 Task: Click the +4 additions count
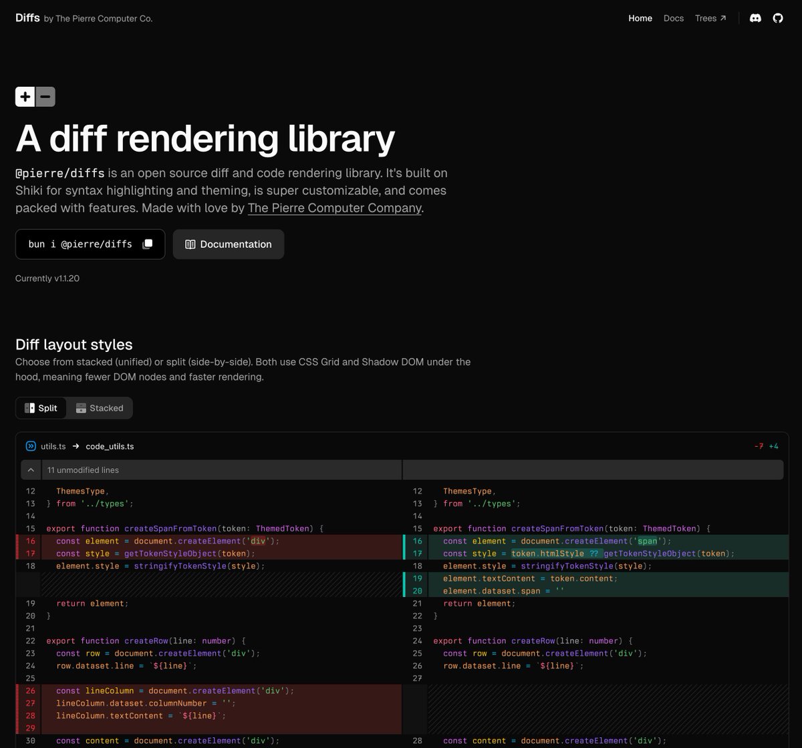tap(773, 446)
